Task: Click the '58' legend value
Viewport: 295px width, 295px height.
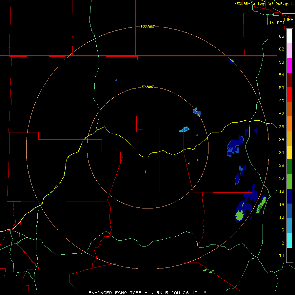Action: 282,62
